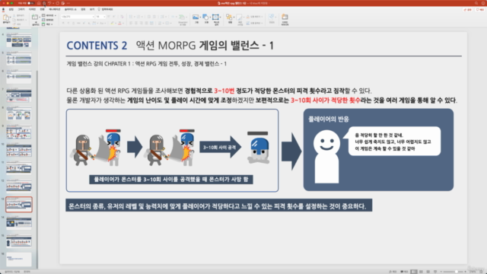Image resolution: width=487 pixels, height=274 pixels.
Task: Click the '플레이어가 몬스터를 3~10회' caption bar
Action: click(171, 180)
